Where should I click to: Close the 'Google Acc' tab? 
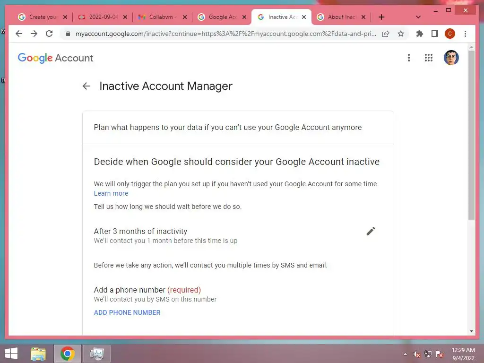tap(244, 17)
